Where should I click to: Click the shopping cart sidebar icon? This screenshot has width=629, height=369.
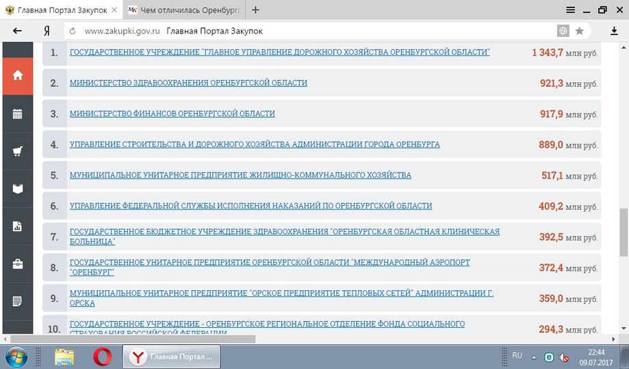coord(18,152)
